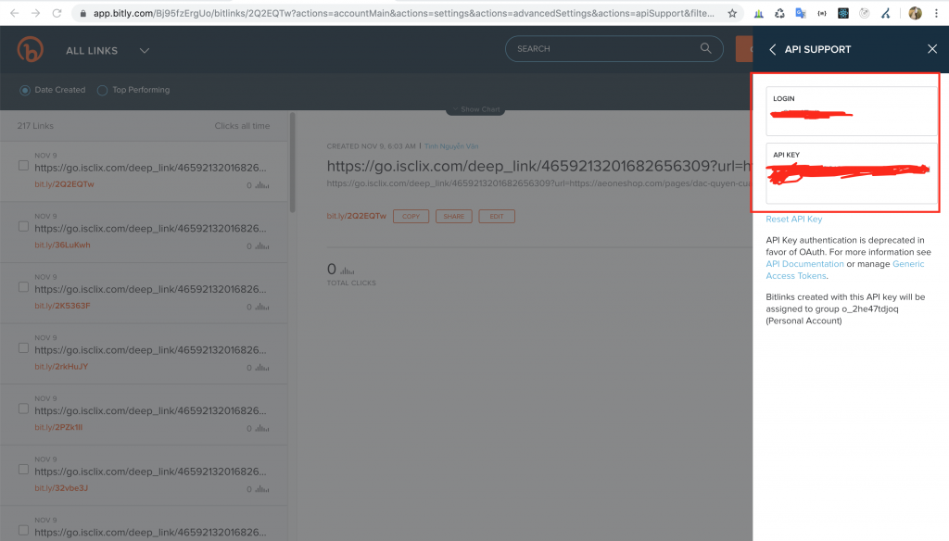Reload the page in browser
Screen dimensions: 949x541
pos(57,14)
